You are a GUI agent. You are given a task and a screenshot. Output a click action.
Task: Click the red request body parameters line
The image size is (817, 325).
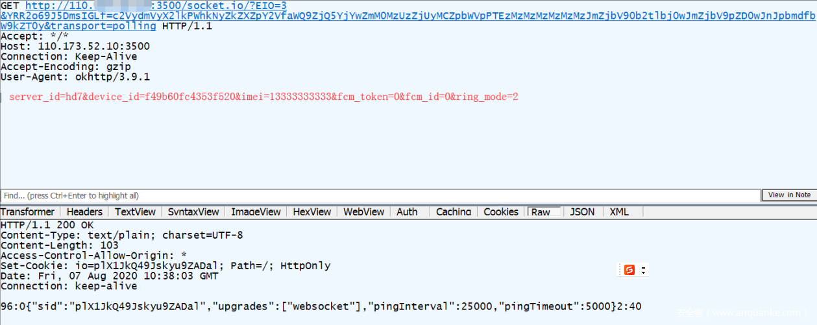pos(263,97)
